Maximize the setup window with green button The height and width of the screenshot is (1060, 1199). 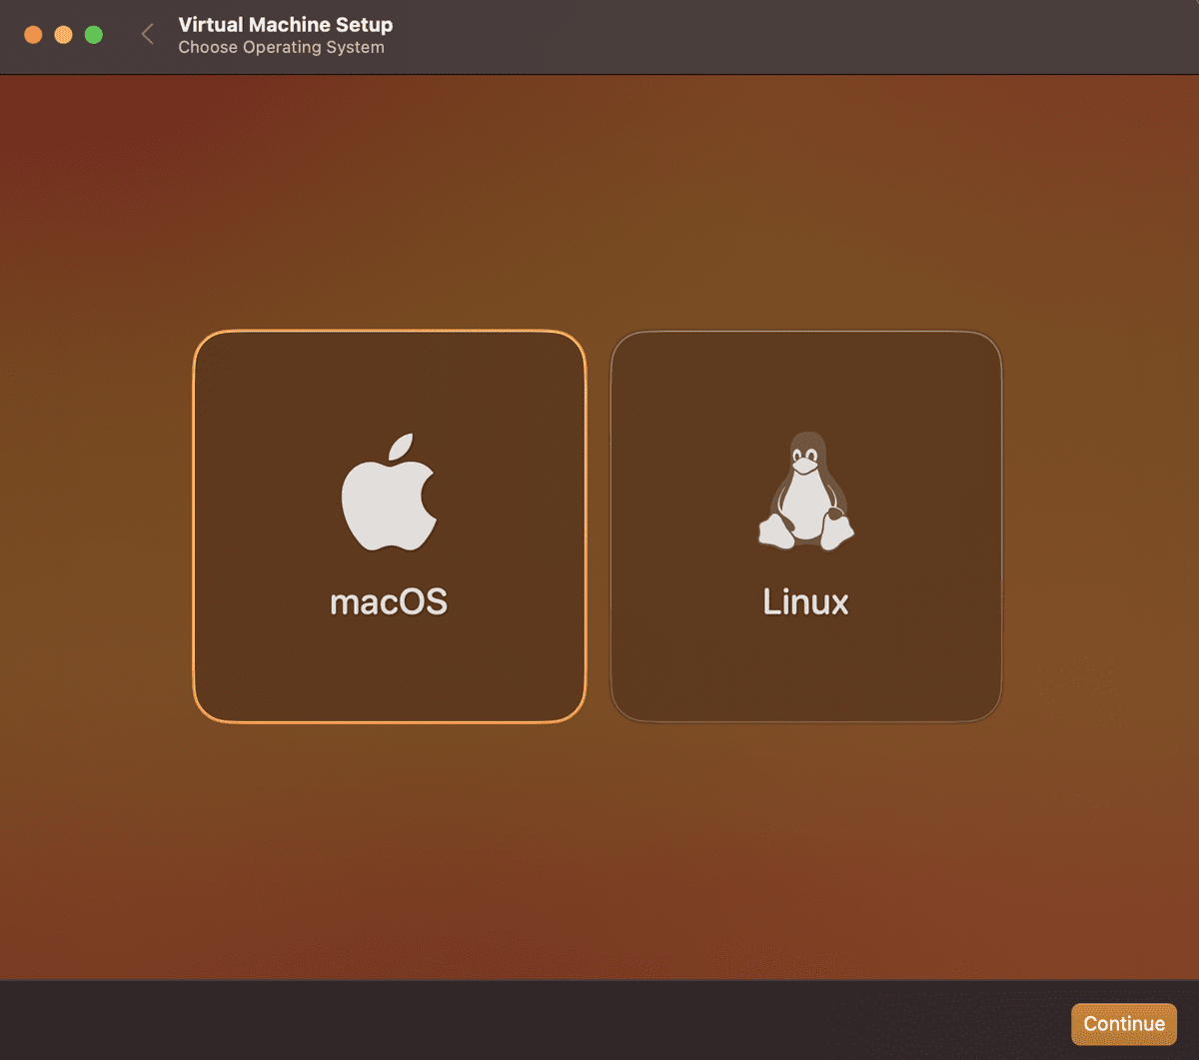coord(94,35)
